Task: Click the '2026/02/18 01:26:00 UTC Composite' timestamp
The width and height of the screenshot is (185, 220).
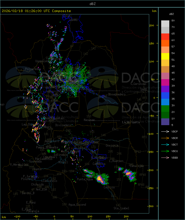Action: tap(36, 11)
